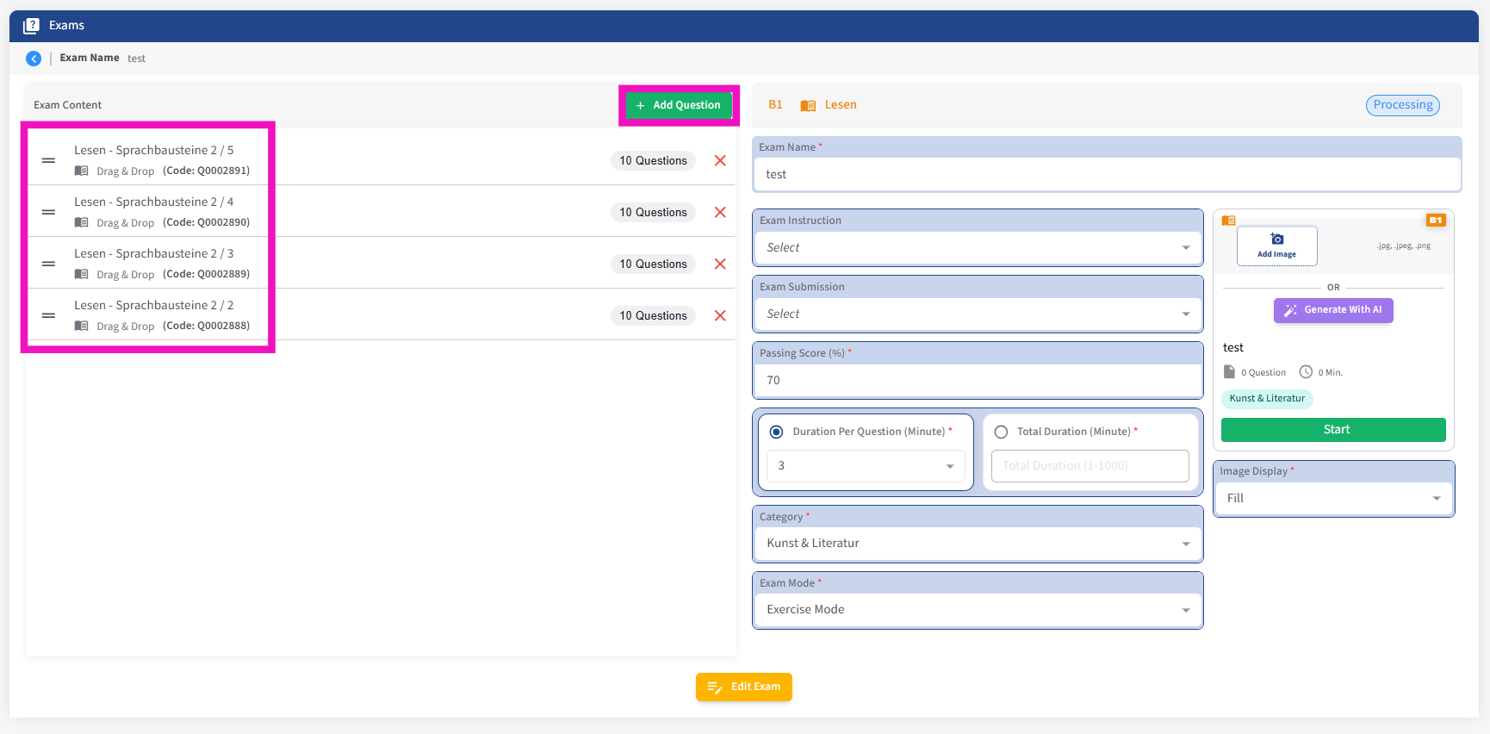Open the Exam Instruction dropdown

coord(977,248)
